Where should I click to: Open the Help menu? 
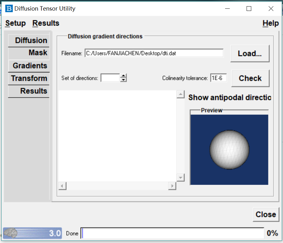[x=270, y=23]
